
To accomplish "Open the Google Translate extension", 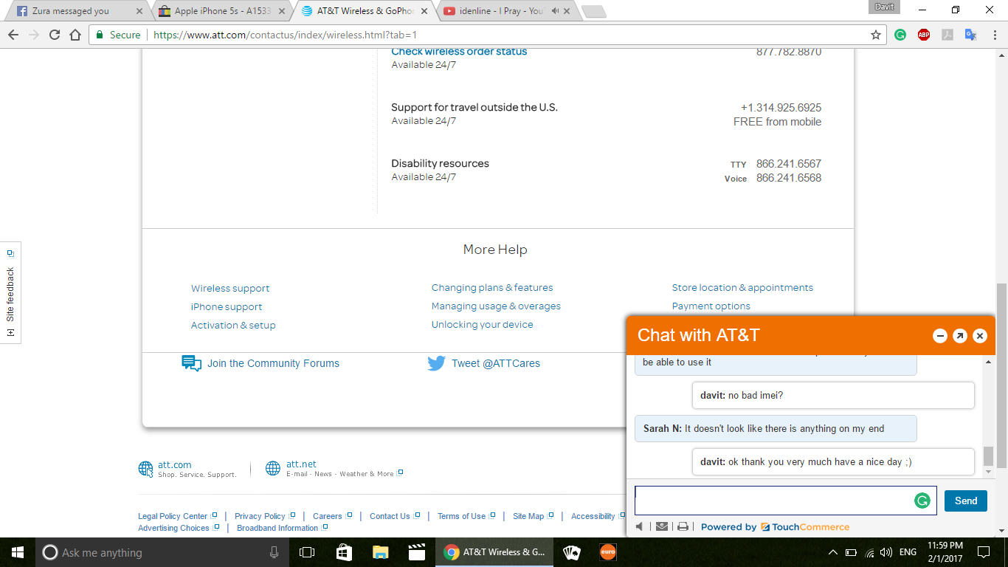I will point(971,35).
